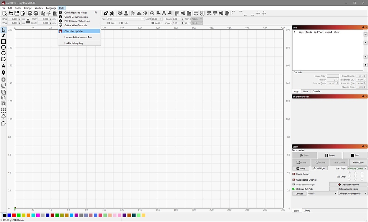Click the redo arrow icon

pyautogui.click(x=36, y=13)
